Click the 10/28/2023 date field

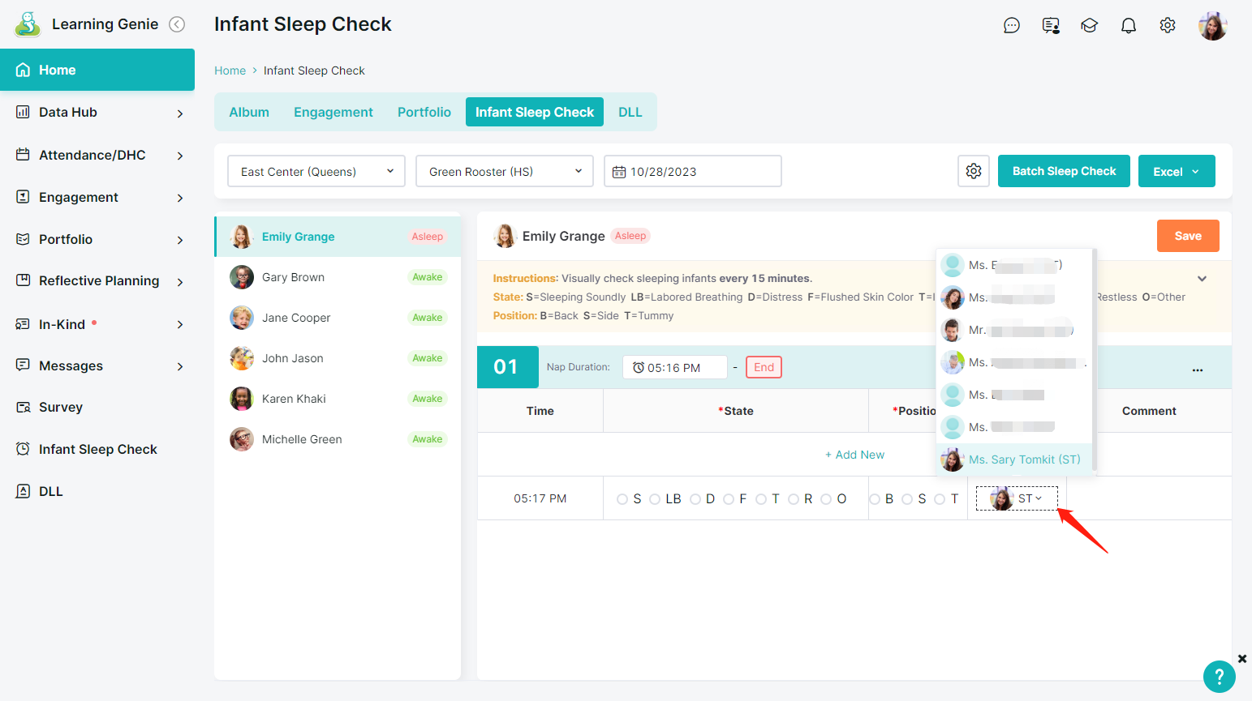pos(692,171)
